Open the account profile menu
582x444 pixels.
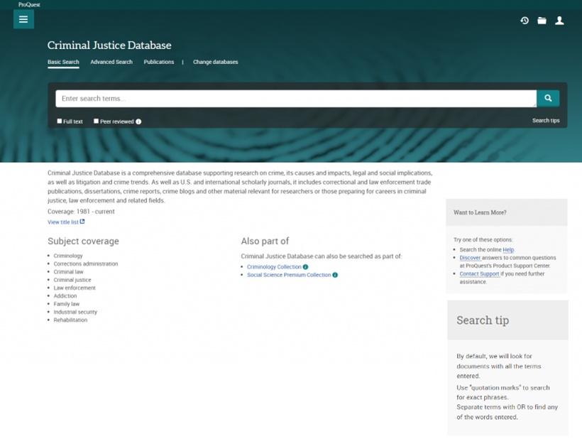coord(560,21)
